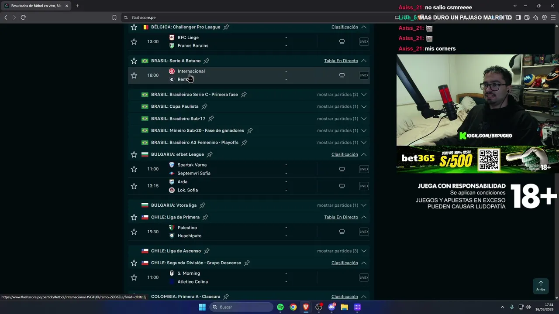This screenshot has height=314, width=559.
Task: Open Brave browser main menu
Action: point(553,17)
